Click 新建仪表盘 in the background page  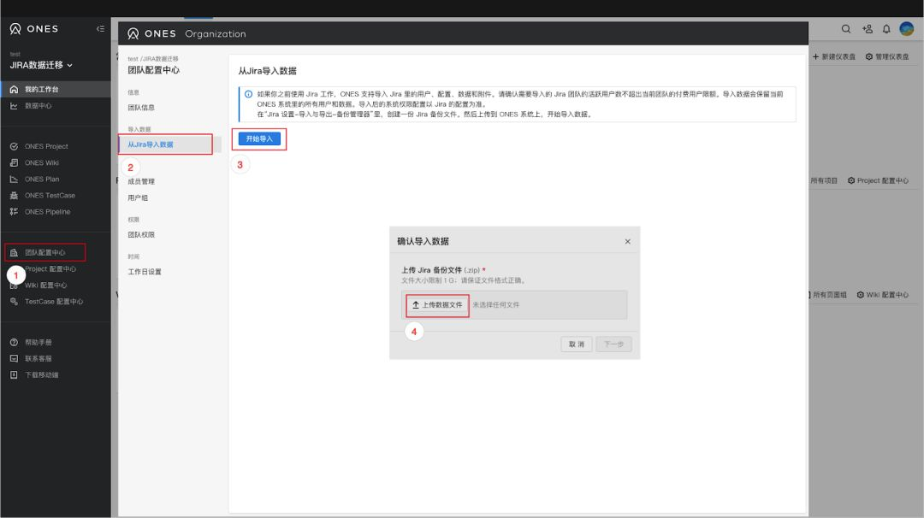tap(834, 57)
